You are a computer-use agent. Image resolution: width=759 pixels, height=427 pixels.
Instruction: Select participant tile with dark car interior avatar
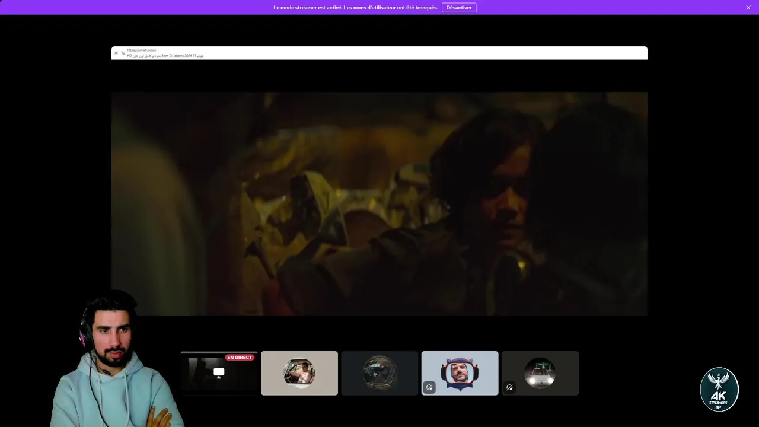coord(379,373)
